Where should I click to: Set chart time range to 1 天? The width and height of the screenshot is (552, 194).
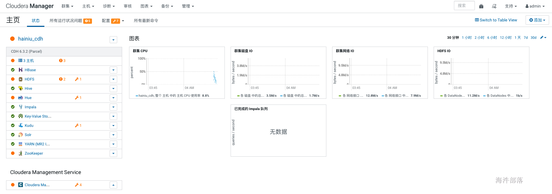tap(518, 38)
